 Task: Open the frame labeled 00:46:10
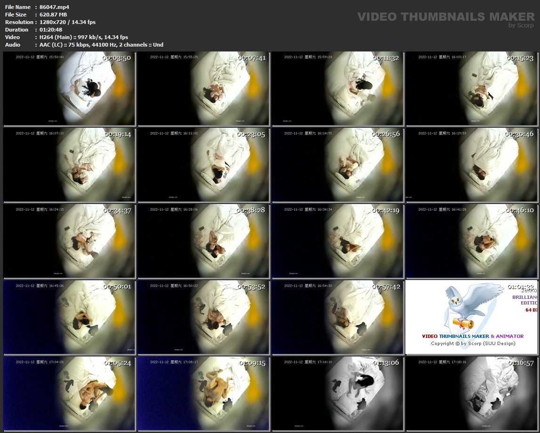472,241
